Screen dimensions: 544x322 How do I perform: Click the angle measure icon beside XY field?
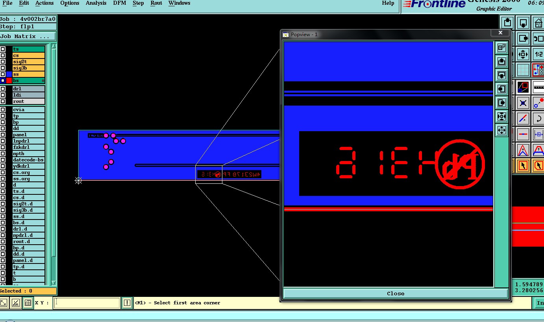pyautogui.click(x=15, y=303)
